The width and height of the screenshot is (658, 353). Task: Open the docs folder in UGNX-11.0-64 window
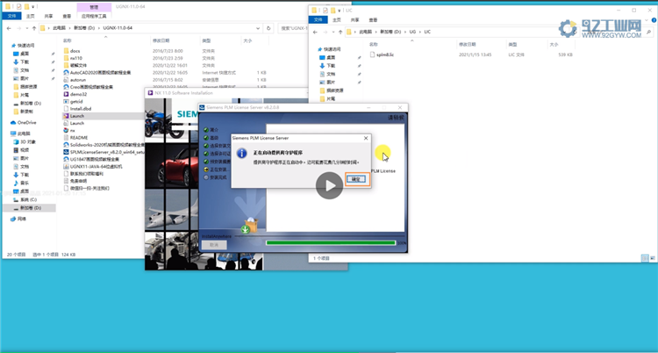(x=75, y=51)
